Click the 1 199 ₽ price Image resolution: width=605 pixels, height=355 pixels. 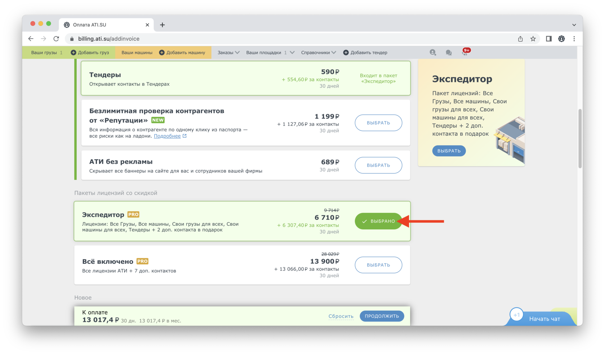(327, 116)
